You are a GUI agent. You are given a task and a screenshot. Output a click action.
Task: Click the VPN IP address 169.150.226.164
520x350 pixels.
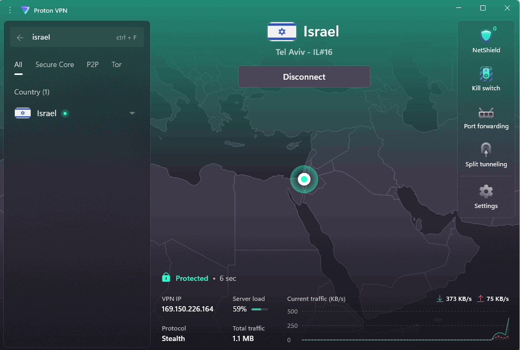pyautogui.click(x=187, y=309)
